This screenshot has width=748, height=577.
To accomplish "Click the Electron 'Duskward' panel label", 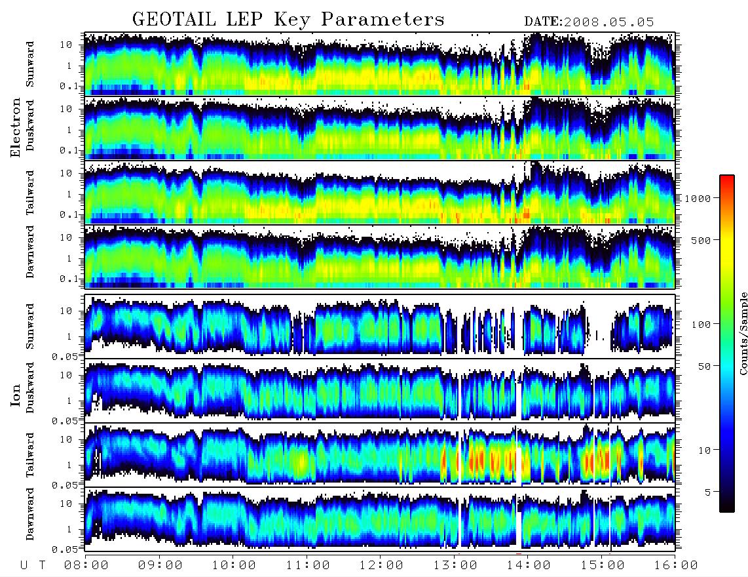I will click(x=30, y=125).
